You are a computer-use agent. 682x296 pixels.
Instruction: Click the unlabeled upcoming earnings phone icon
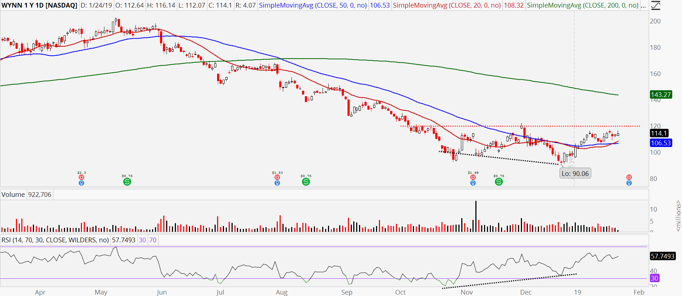(629, 177)
